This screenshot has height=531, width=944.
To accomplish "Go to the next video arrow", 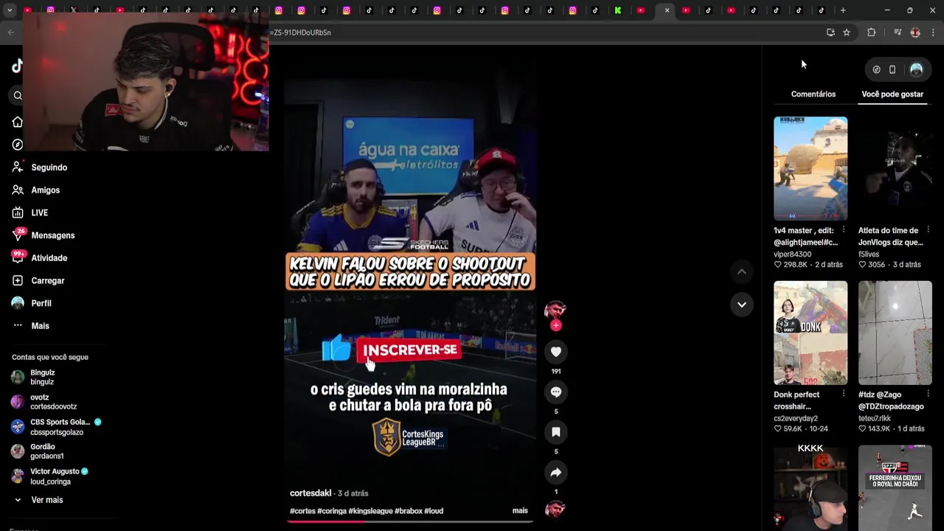I will click(741, 304).
